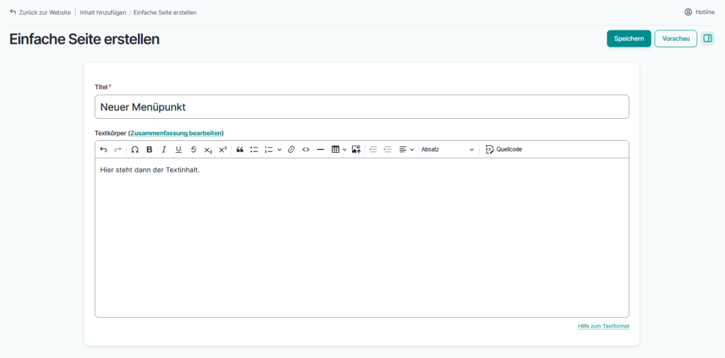
Task: Open the Hotline user menu
Action: coord(700,12)
